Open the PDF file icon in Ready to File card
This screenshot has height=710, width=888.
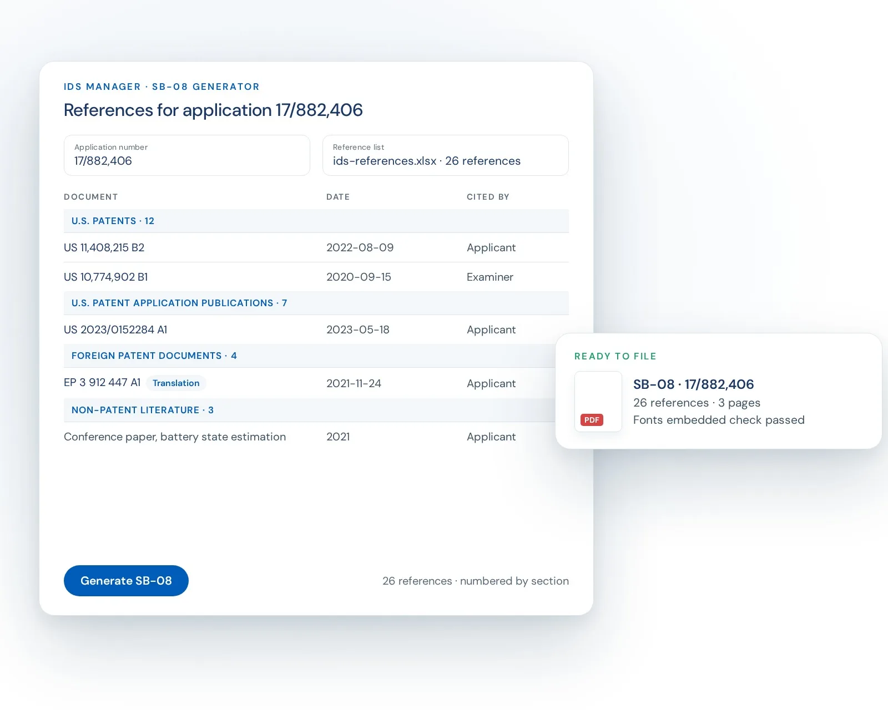pyautogui.click(x=598, y=402)
